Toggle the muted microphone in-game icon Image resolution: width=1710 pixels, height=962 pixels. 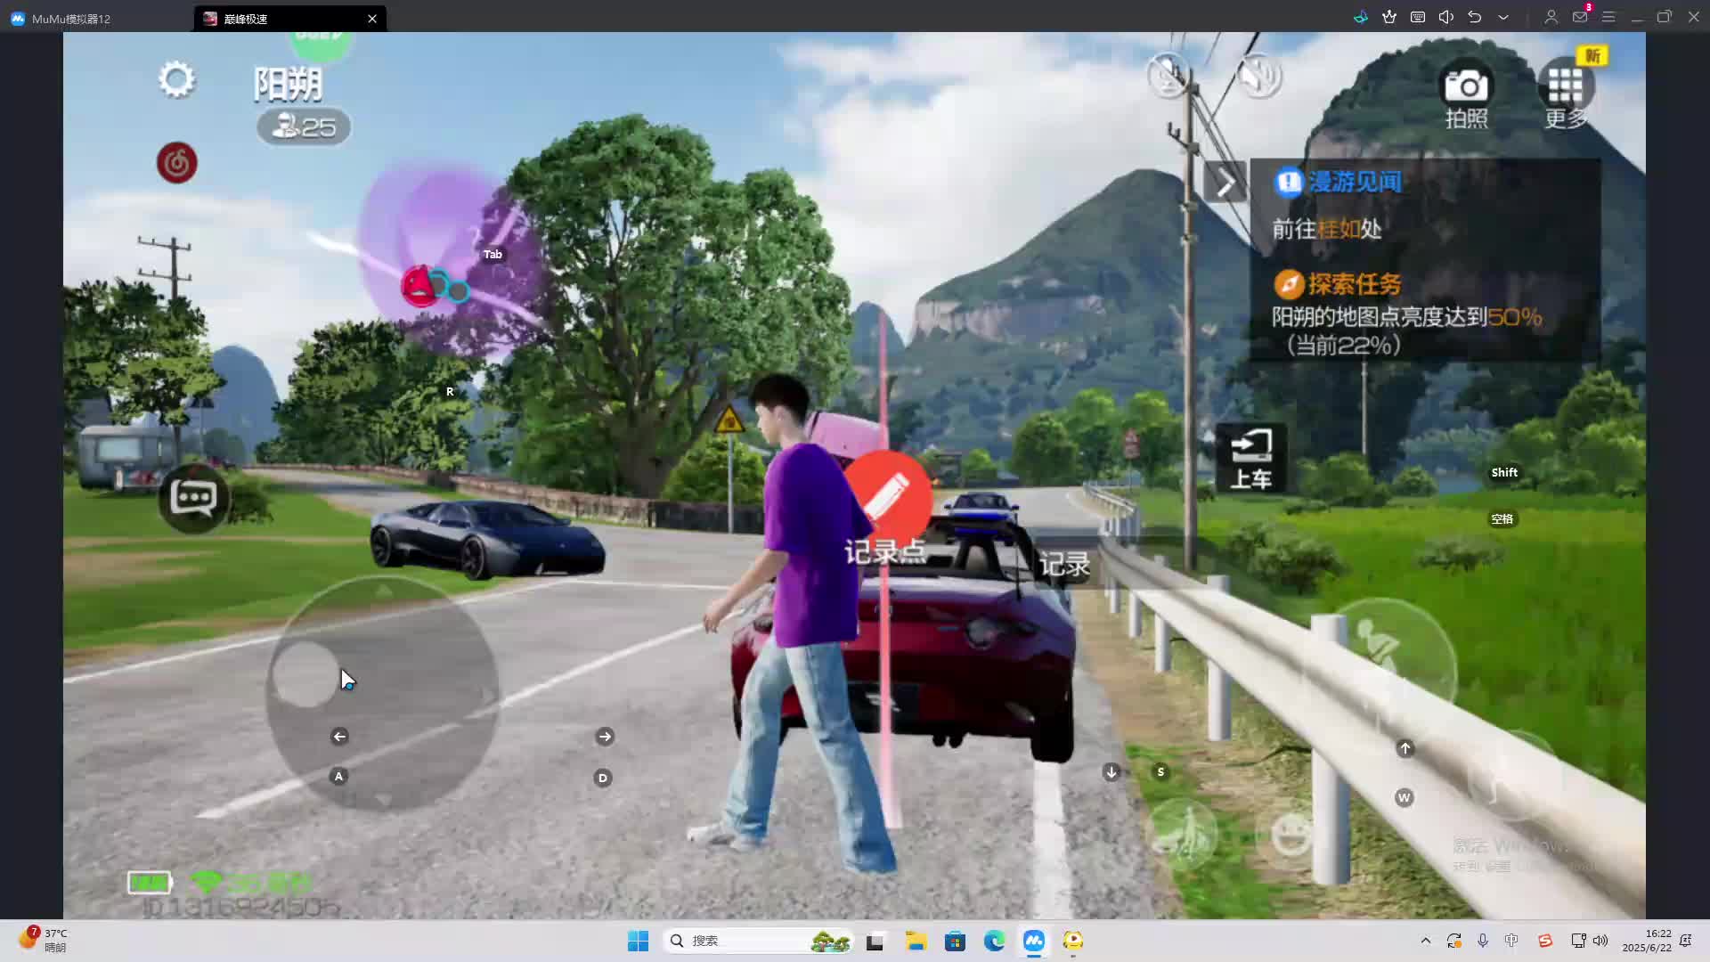1168,76
